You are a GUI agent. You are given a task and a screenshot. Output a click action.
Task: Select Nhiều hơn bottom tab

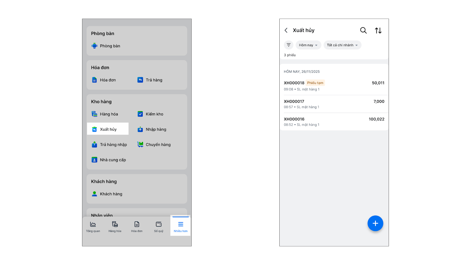180,226
